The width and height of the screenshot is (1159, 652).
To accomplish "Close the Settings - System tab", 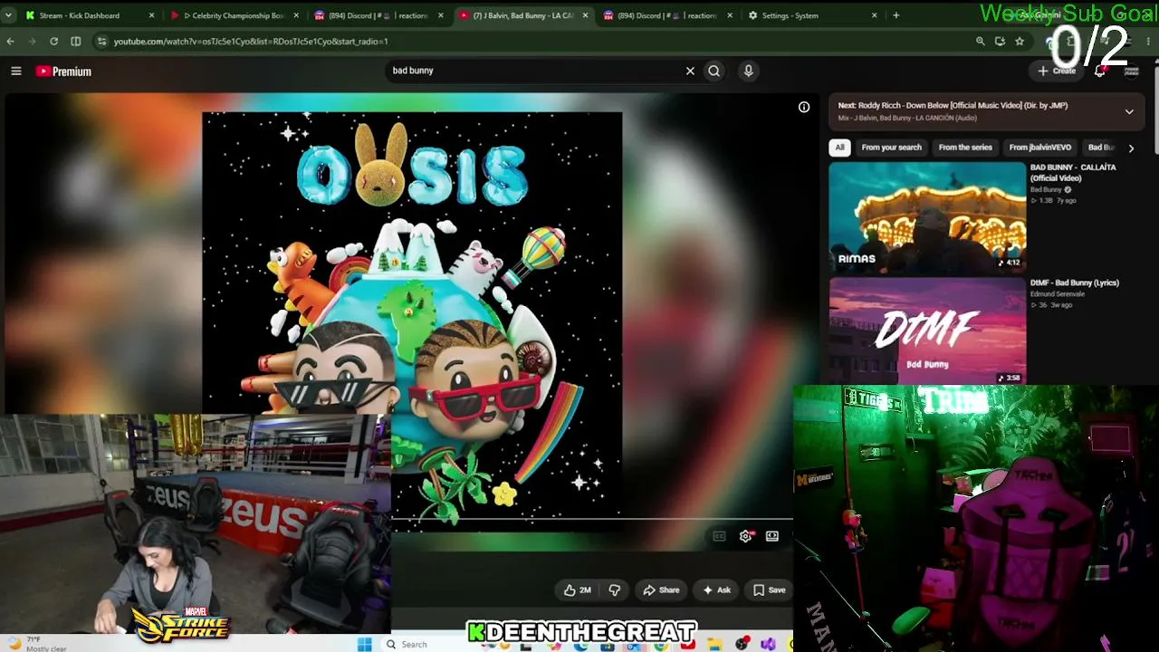I will pyautogui.click(x=875, y=15).
